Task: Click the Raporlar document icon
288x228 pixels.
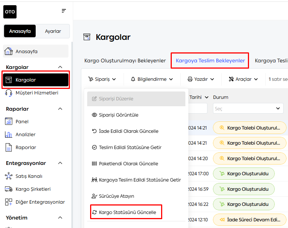Action: point(8,147)
